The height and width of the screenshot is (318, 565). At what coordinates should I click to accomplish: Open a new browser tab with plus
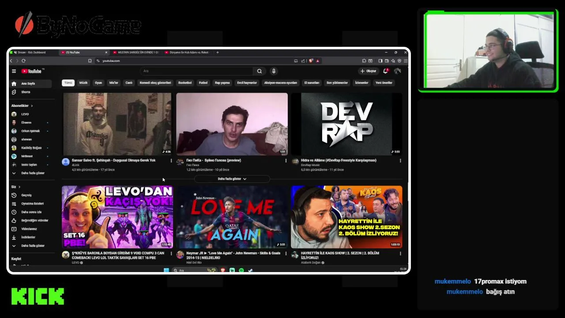pos(217,52)
